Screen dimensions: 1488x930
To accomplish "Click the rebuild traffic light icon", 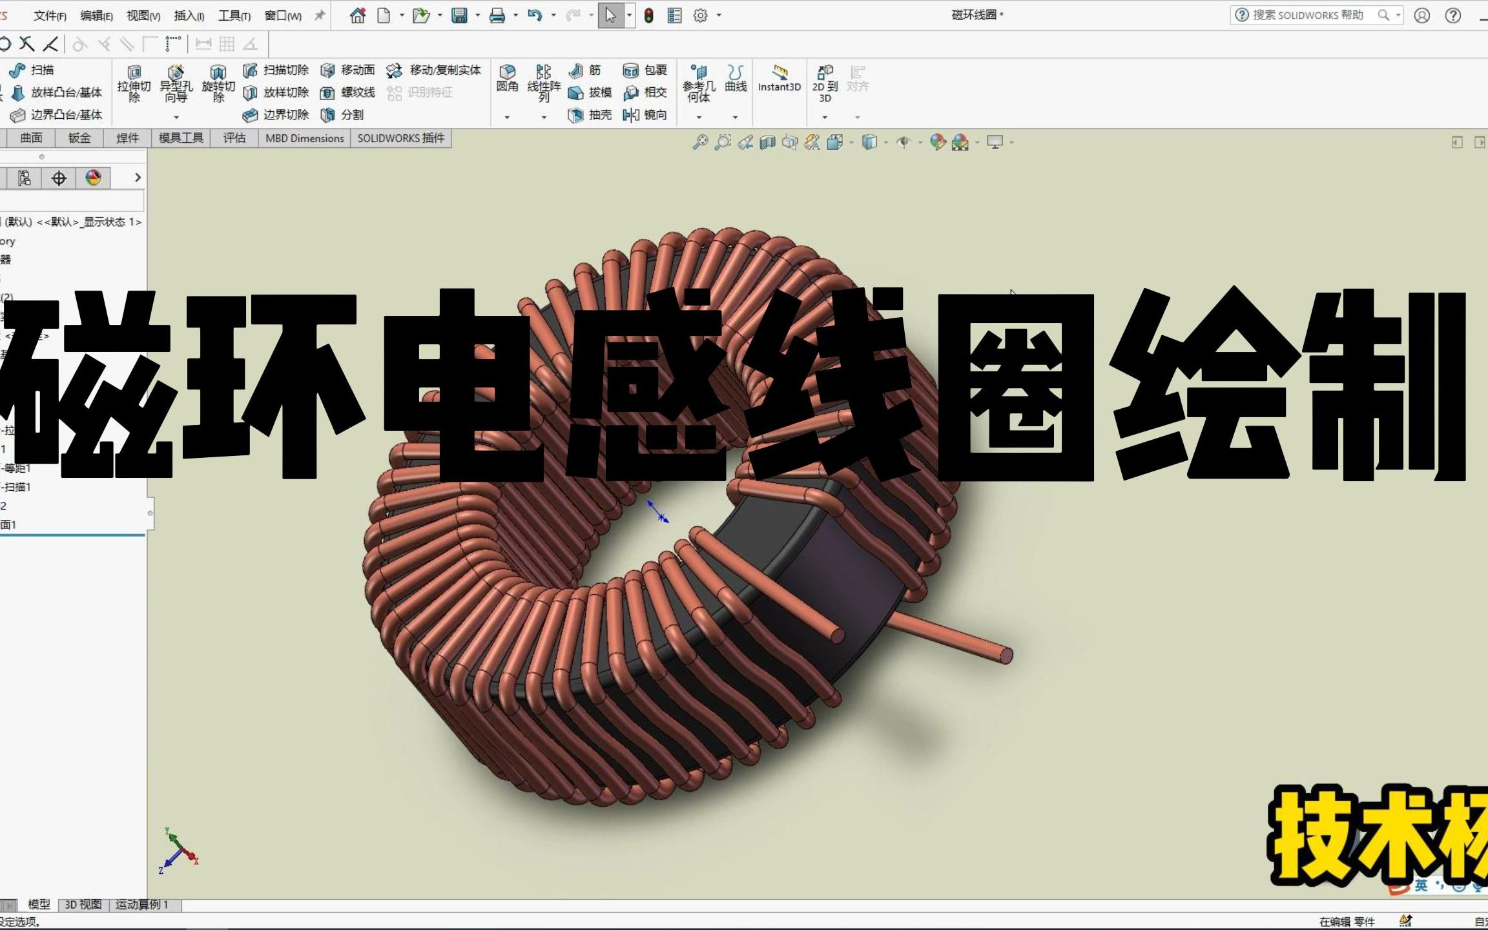I will pyautogui.click(x=648, y=15).
